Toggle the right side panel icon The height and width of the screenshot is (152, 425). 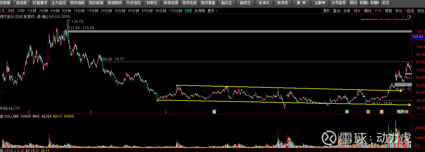click(409, 17)
